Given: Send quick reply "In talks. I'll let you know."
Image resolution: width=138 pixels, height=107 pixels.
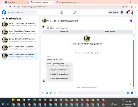Looking at the screenshot, I should (59, 74).
